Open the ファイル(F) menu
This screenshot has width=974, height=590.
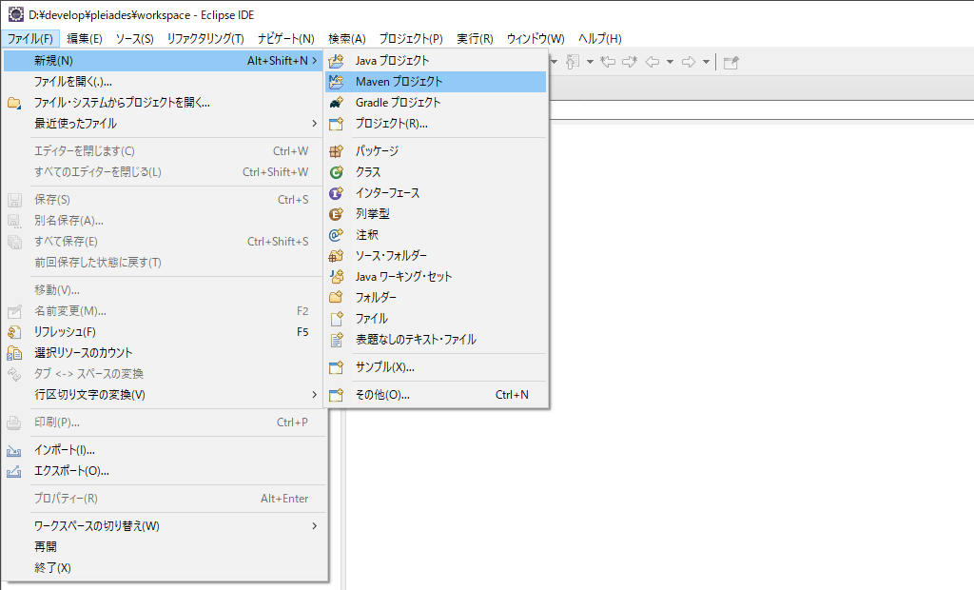coord(30,39)
